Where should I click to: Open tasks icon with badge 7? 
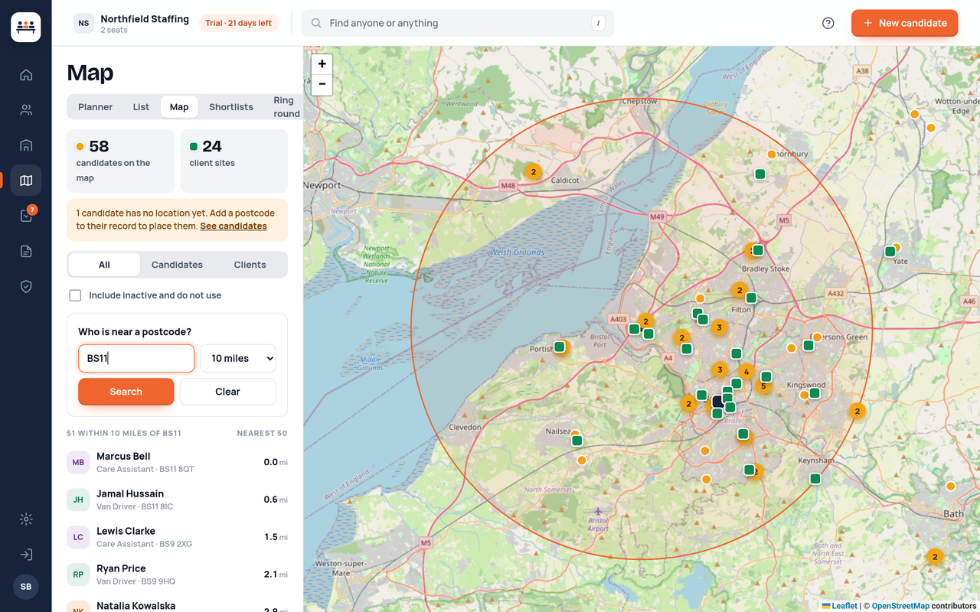[x=26, y=216]
